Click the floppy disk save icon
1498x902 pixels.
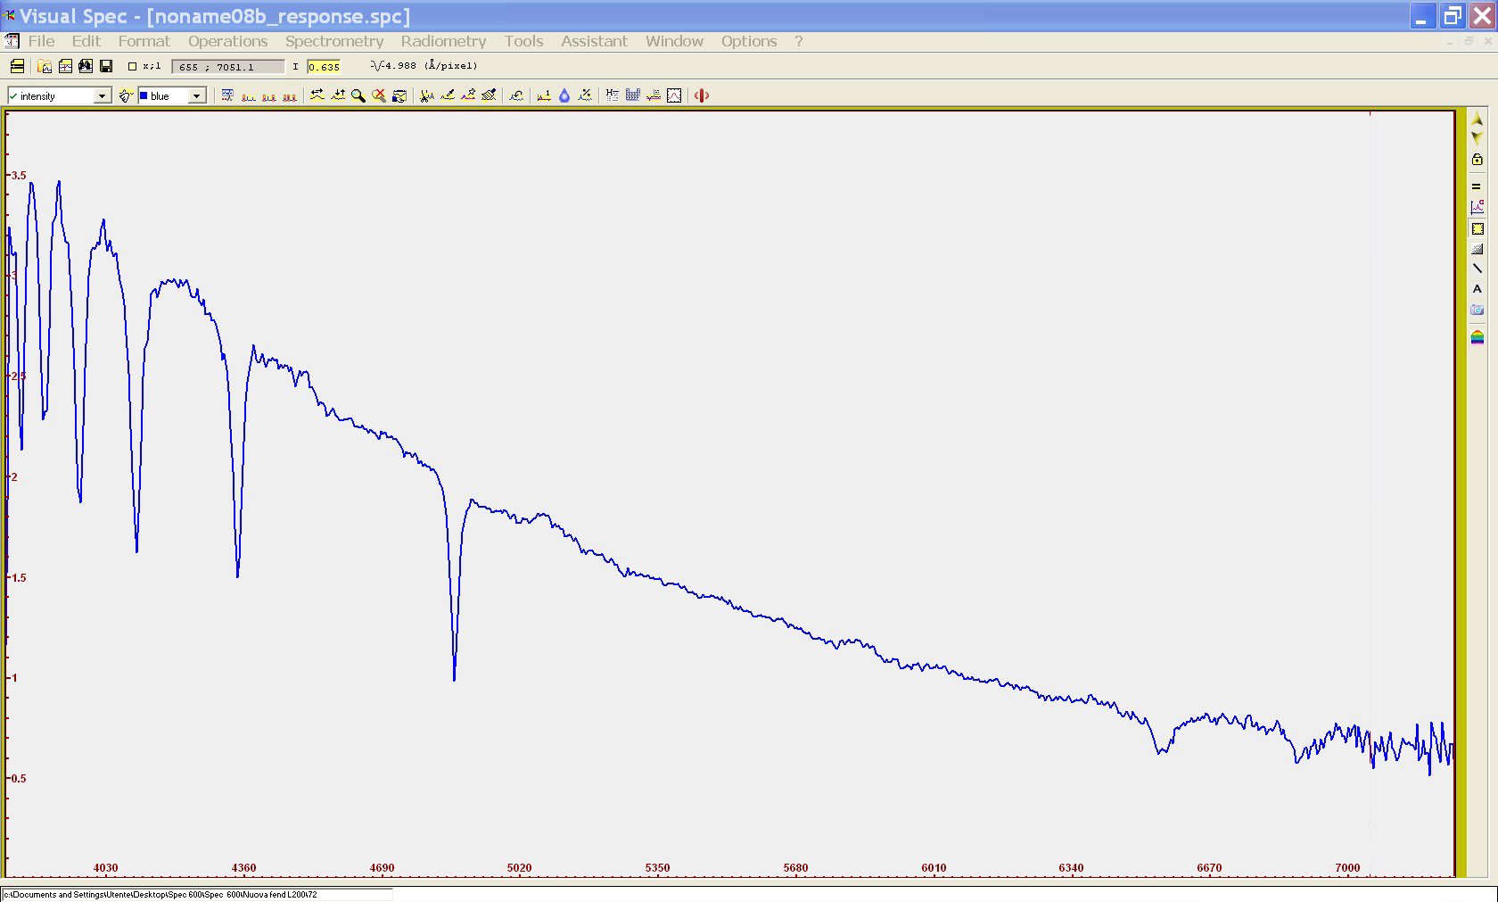[106, 66]
